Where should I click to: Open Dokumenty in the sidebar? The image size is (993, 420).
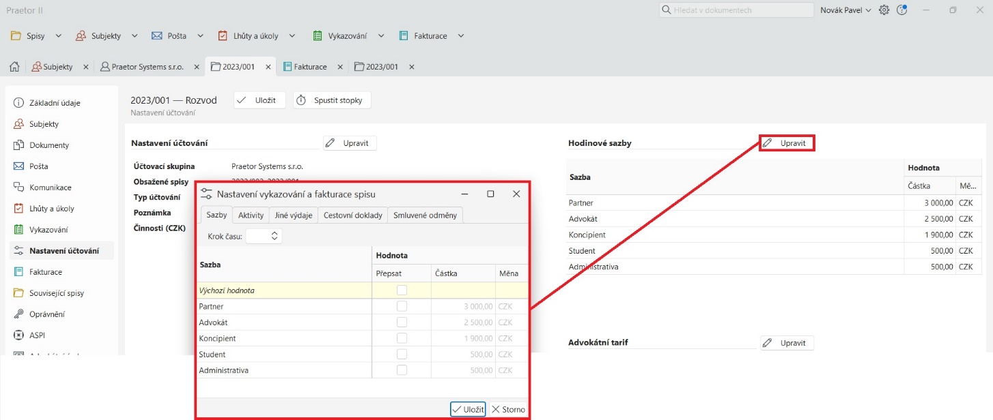tap(48, 145)
